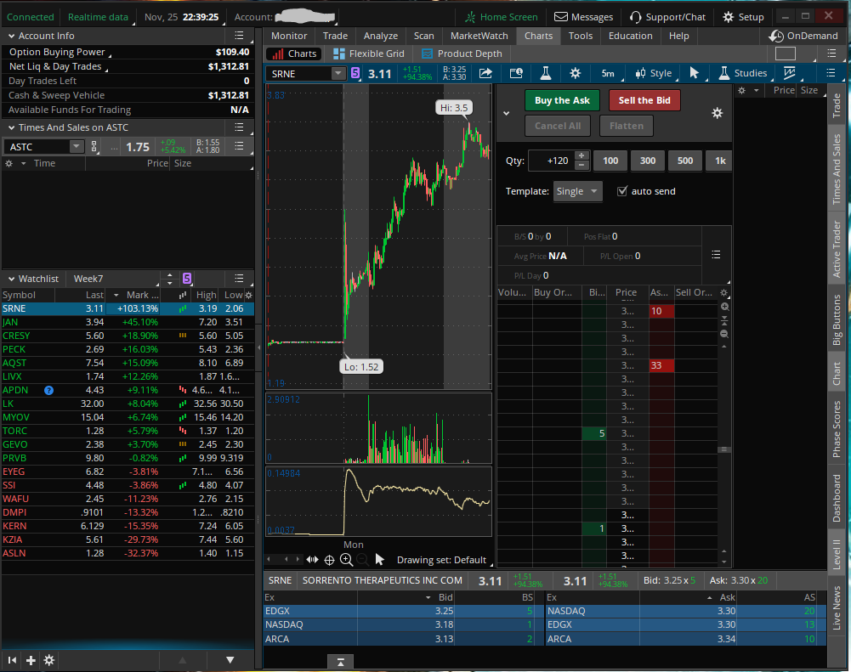
Task: Select KZIA row in watchlist
Action: (x=127, y=539)
